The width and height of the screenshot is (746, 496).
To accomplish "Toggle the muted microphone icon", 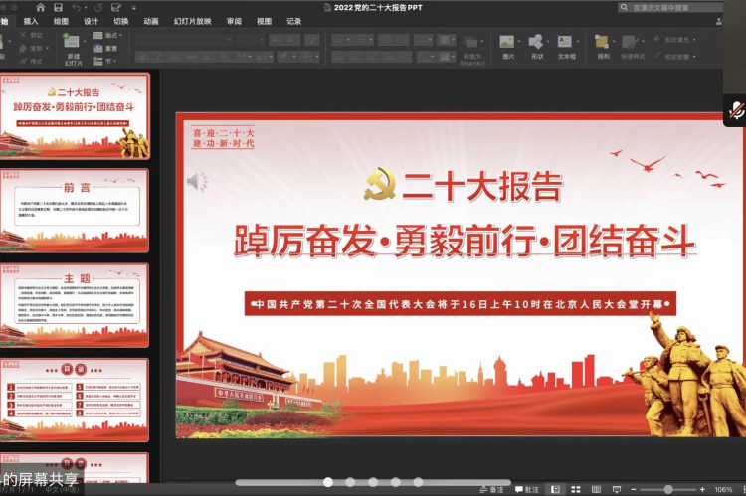I will tap(736, 110).
